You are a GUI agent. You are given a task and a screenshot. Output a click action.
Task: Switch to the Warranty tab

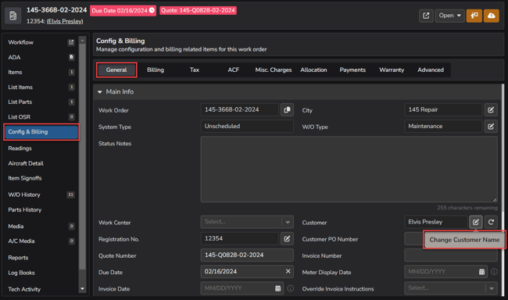(392, 70)
